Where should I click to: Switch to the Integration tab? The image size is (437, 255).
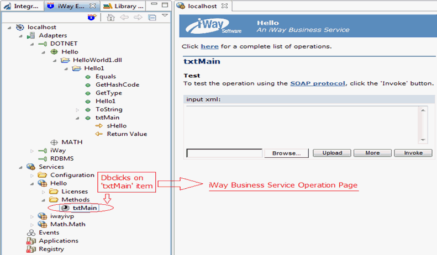click(x=22, y=6)
